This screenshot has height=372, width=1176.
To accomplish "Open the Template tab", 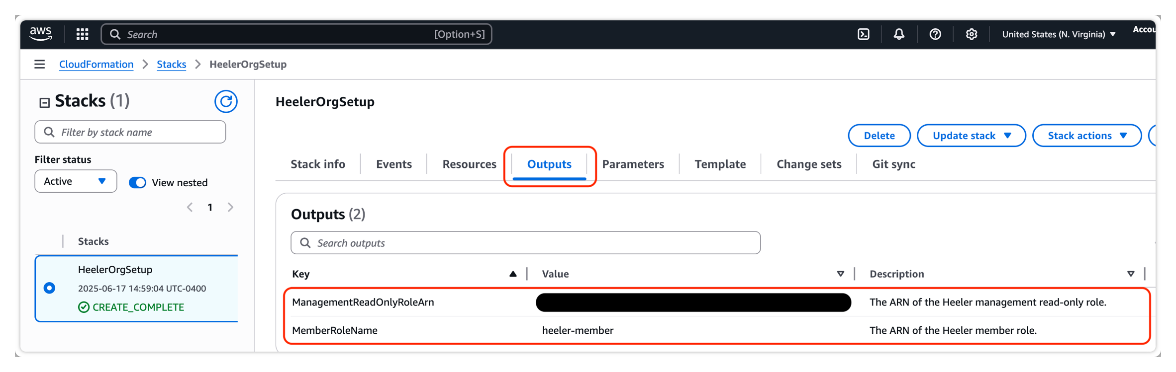I will tap(720, 164).
